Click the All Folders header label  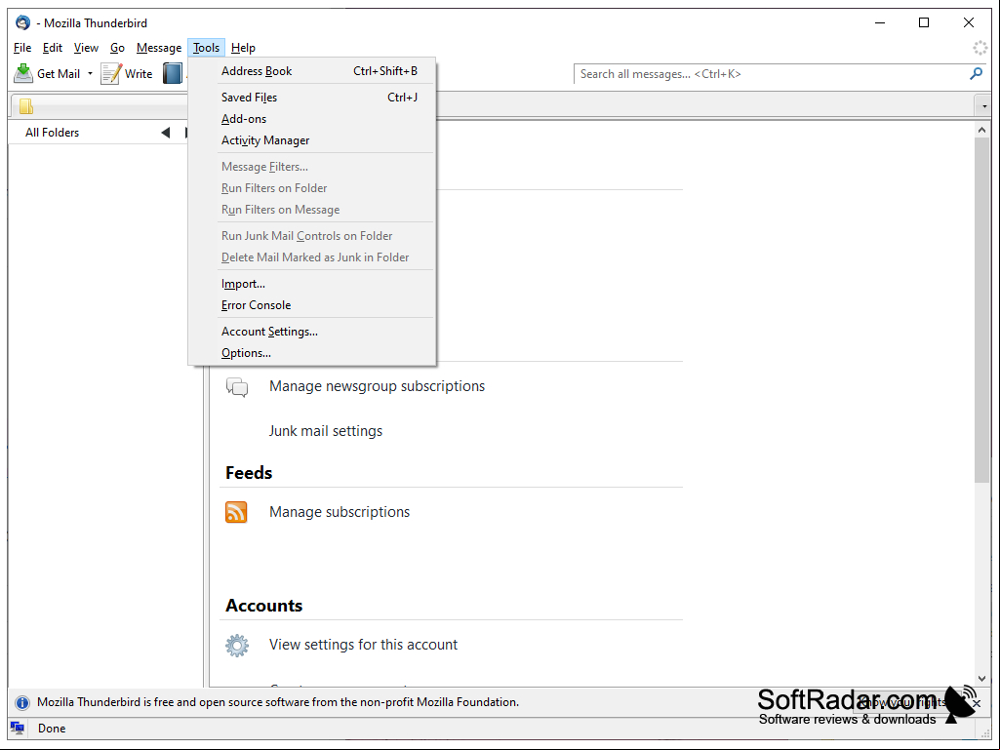(53, 133)
